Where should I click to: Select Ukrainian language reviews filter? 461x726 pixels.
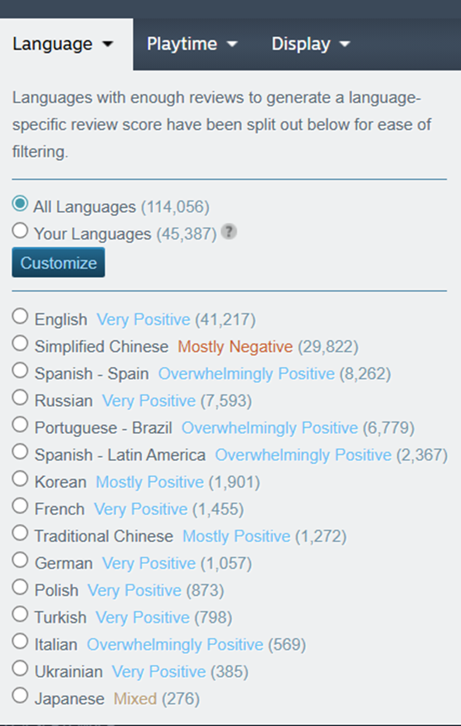pyautogui.click(x=20, y=669)
